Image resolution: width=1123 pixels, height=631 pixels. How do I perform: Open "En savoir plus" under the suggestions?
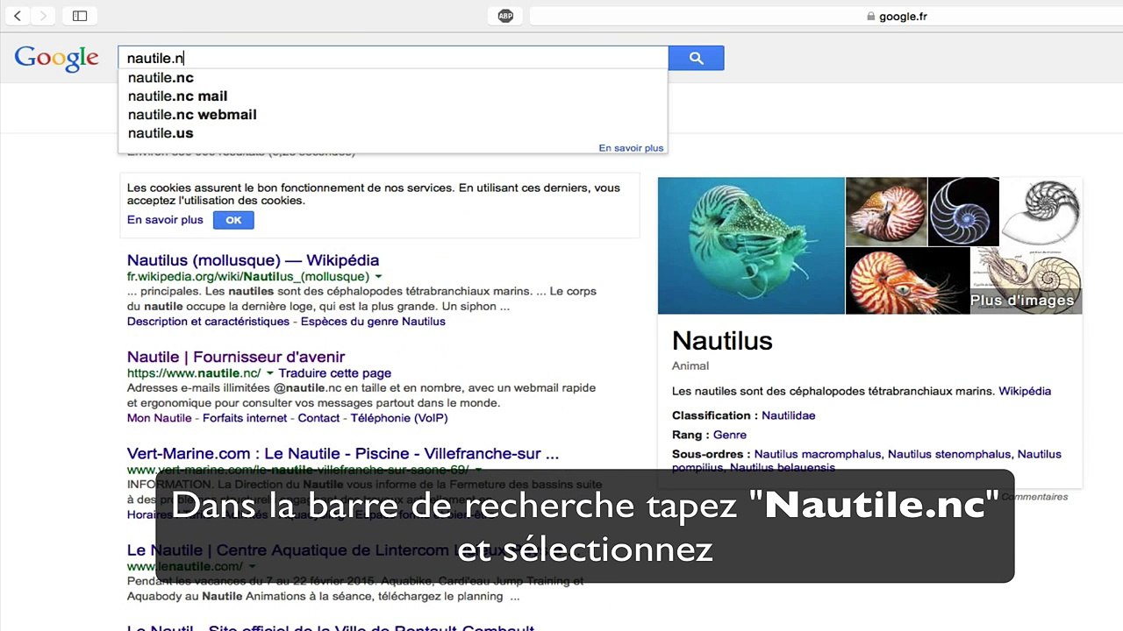(631, 148)
